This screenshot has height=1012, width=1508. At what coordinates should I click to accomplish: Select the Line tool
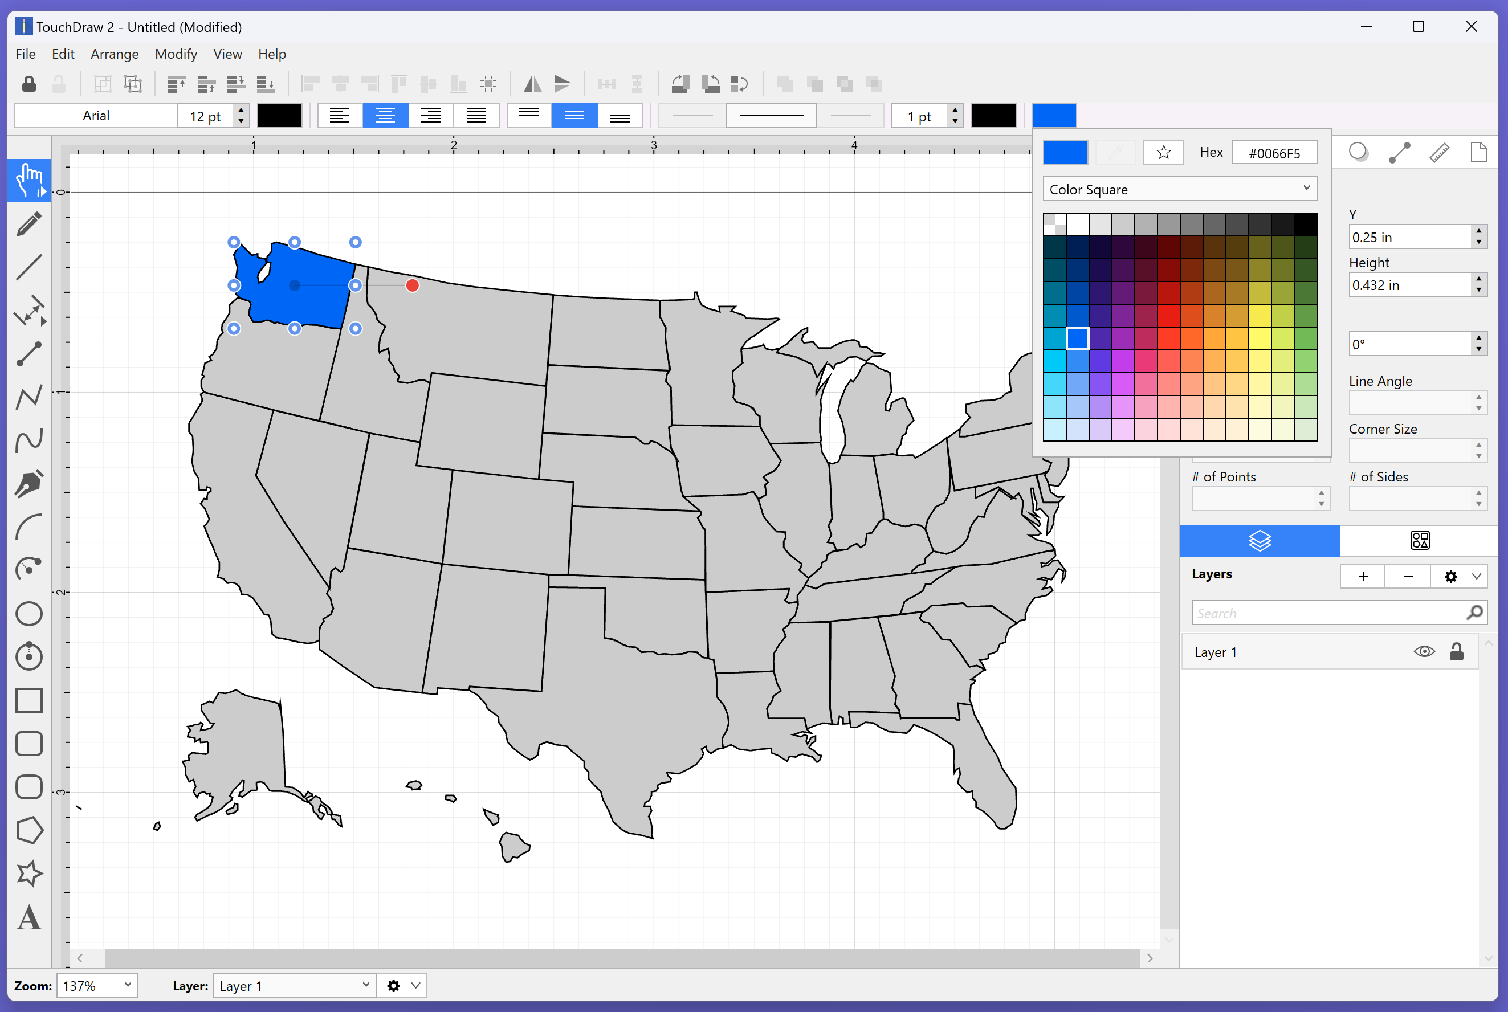(x=30, y=267)
